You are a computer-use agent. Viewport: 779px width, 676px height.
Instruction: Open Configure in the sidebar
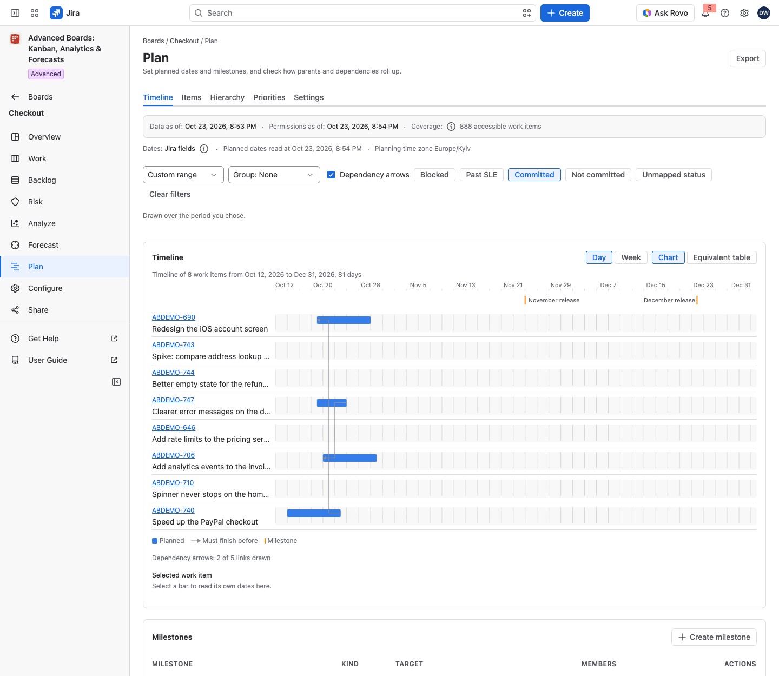(x=65, y=288)
